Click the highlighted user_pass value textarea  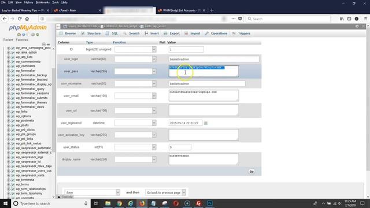[x=203, y=71]
